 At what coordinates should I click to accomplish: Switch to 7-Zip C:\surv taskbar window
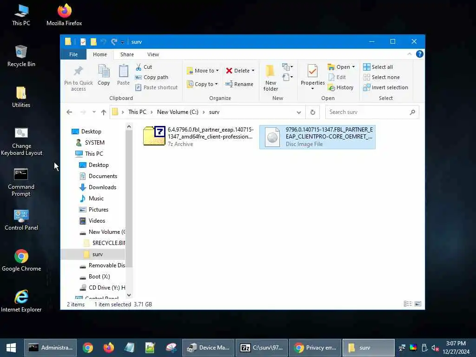point(261,348)
